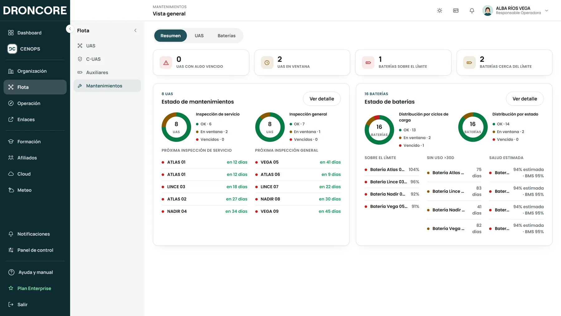The height and width of the screenshot is (316, 561).
Task: Select NADIR 08 general inspection row
Action: [x=298, y=199]
